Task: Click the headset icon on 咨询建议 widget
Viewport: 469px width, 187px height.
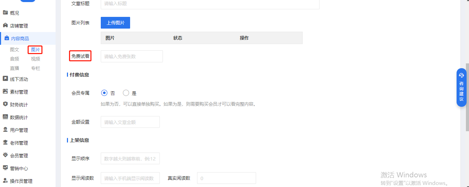Action: 461,75
